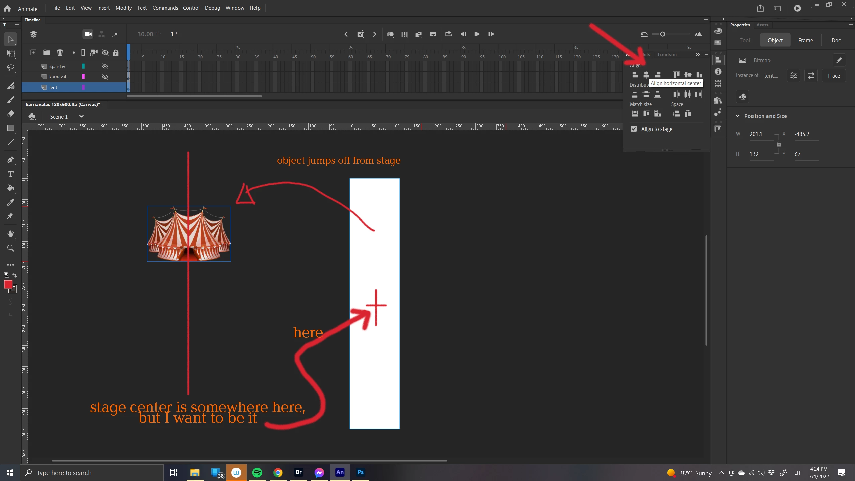Select the Paint Bucket tool

pyautogui.click(x=11, y=188)
